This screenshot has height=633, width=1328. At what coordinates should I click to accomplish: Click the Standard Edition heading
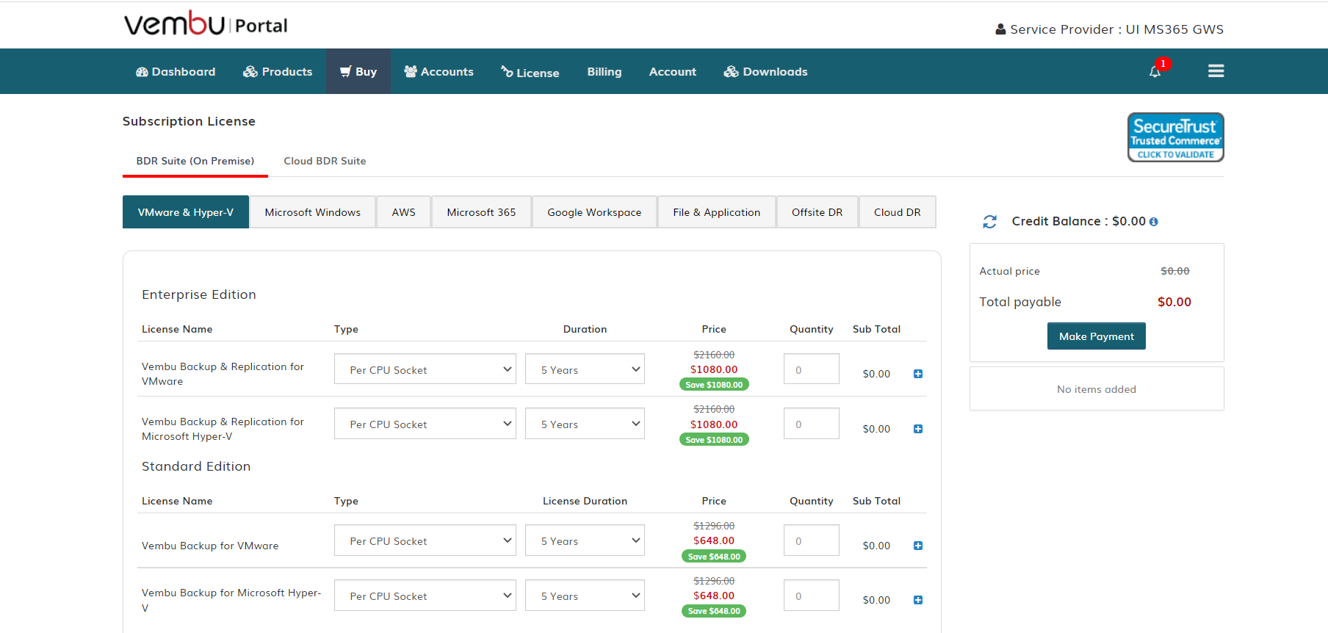point(196,466)
